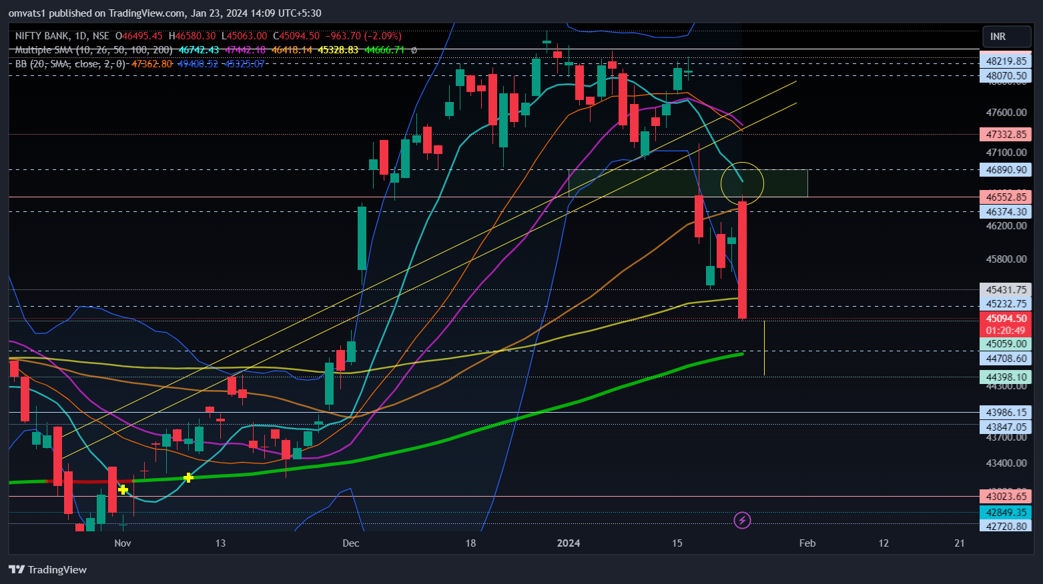Click the Nov date on time axis
1043x584 pixels.
coord(123,543)
